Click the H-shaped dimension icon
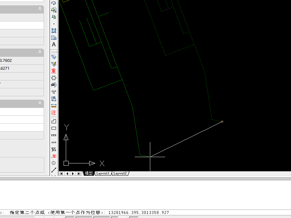The image size is (291, 218). tap(54, 92)
